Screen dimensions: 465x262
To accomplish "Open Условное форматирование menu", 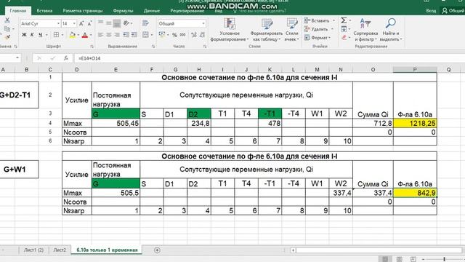I will (x=230, y=30).
